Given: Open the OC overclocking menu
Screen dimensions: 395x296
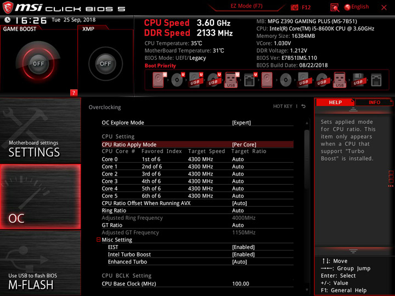Looking at the screenshot, I should (x=40, y=197).
